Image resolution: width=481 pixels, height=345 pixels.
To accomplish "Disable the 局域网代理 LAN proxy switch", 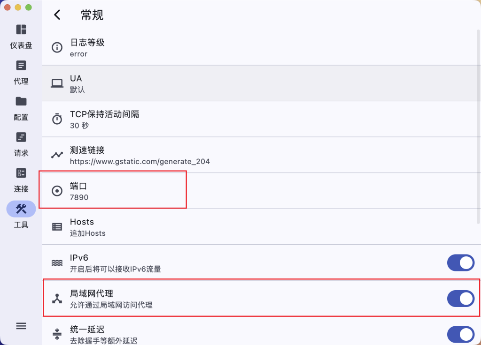I will pos(460,299).
